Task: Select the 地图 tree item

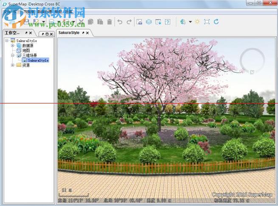Action: pos(26,51)
